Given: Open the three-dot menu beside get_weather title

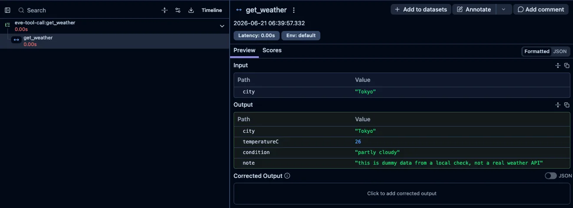Looking at the screenshot, I should [294, 10].
